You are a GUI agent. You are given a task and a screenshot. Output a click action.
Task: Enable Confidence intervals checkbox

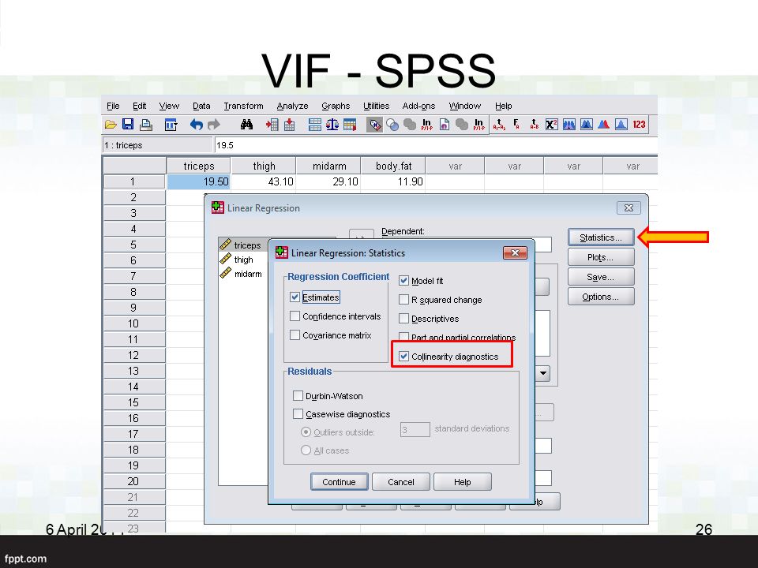295,316
